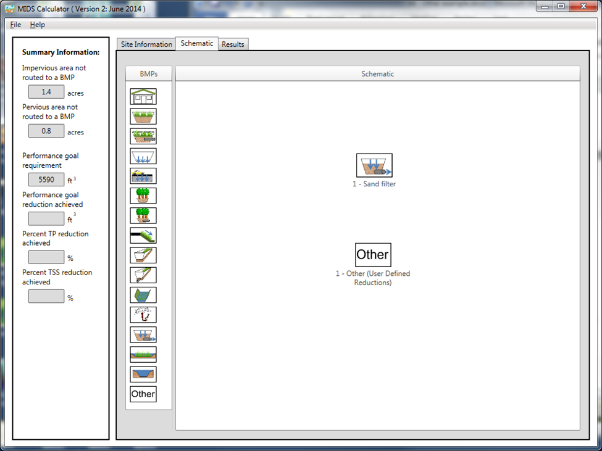The height and width of the screenshot is (451, 602).
Task: Click the performance goal field showing 5590
Action: [46, 180]
